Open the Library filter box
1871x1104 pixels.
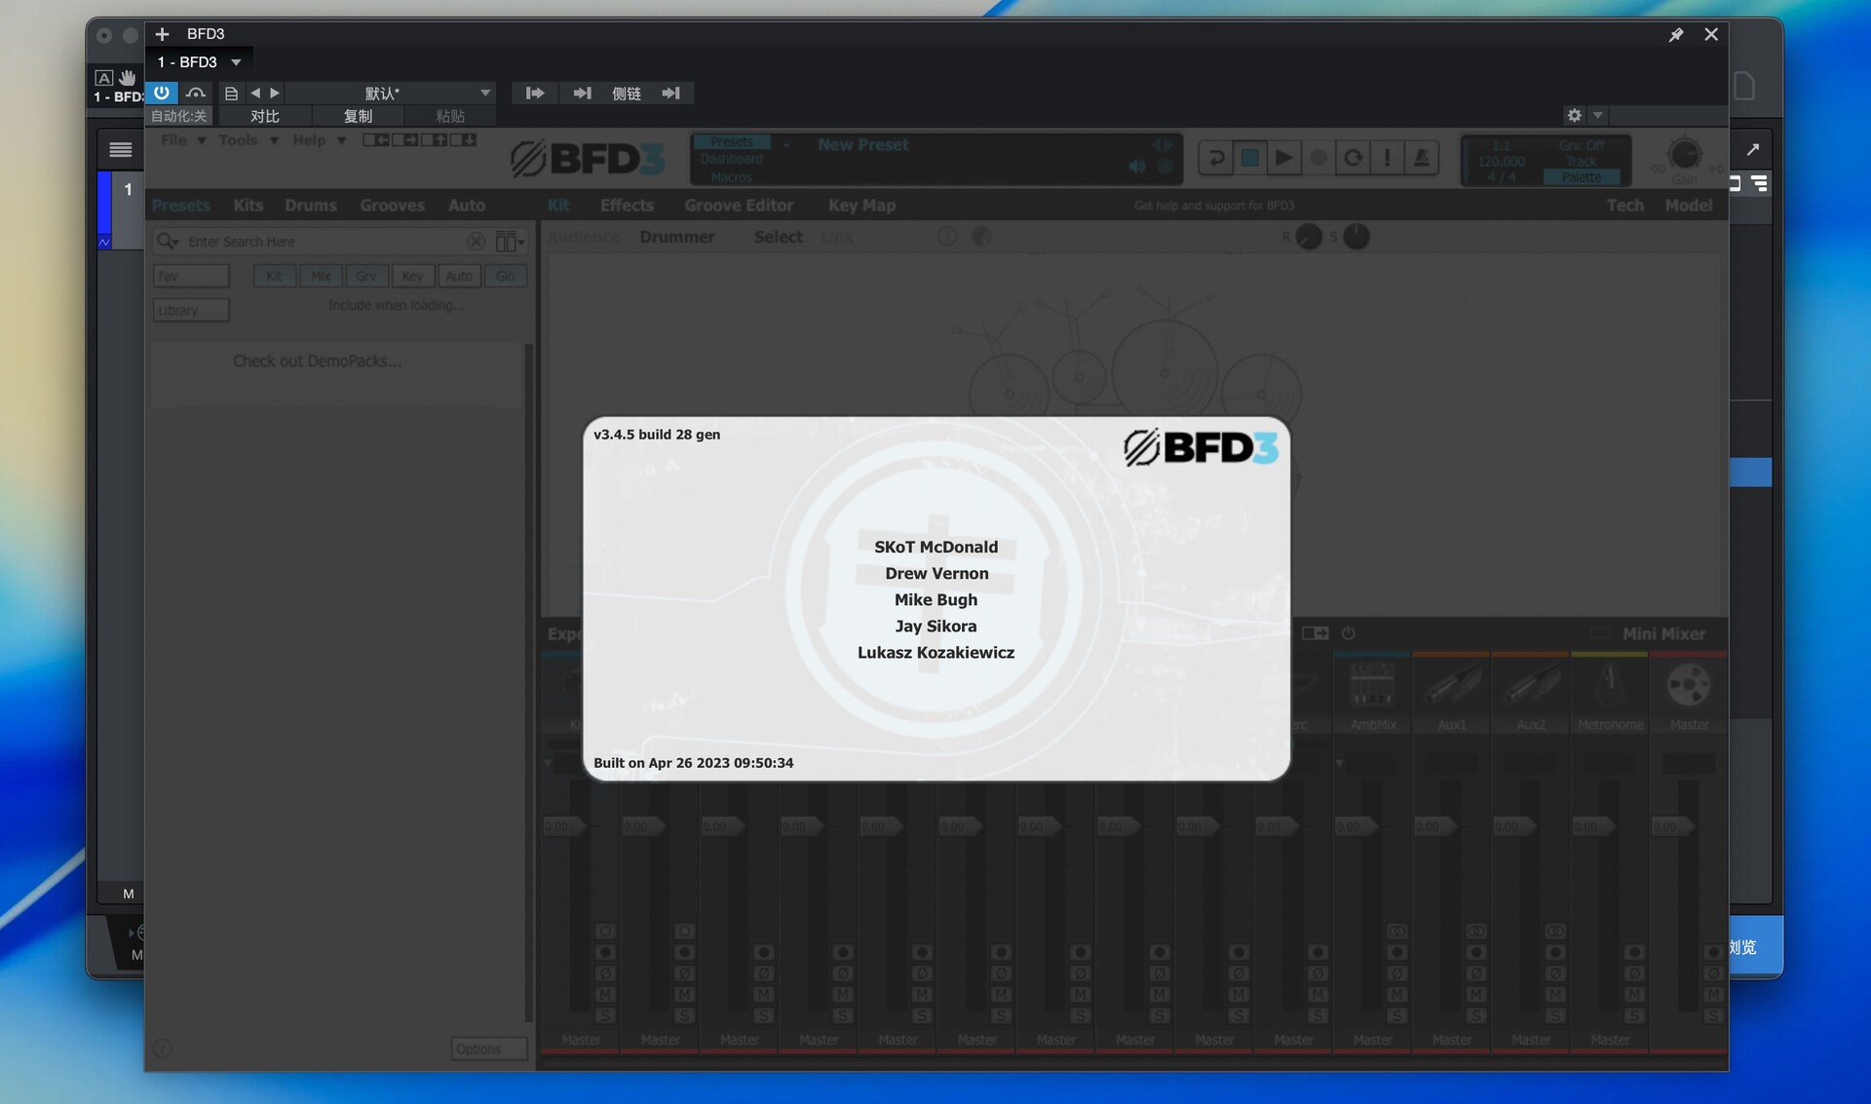(x=191, y=311)
